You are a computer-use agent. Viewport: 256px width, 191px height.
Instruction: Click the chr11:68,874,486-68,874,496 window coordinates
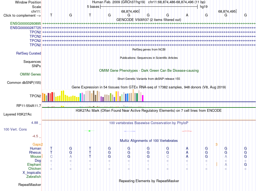pyautogui.click(x=171, y=2)
